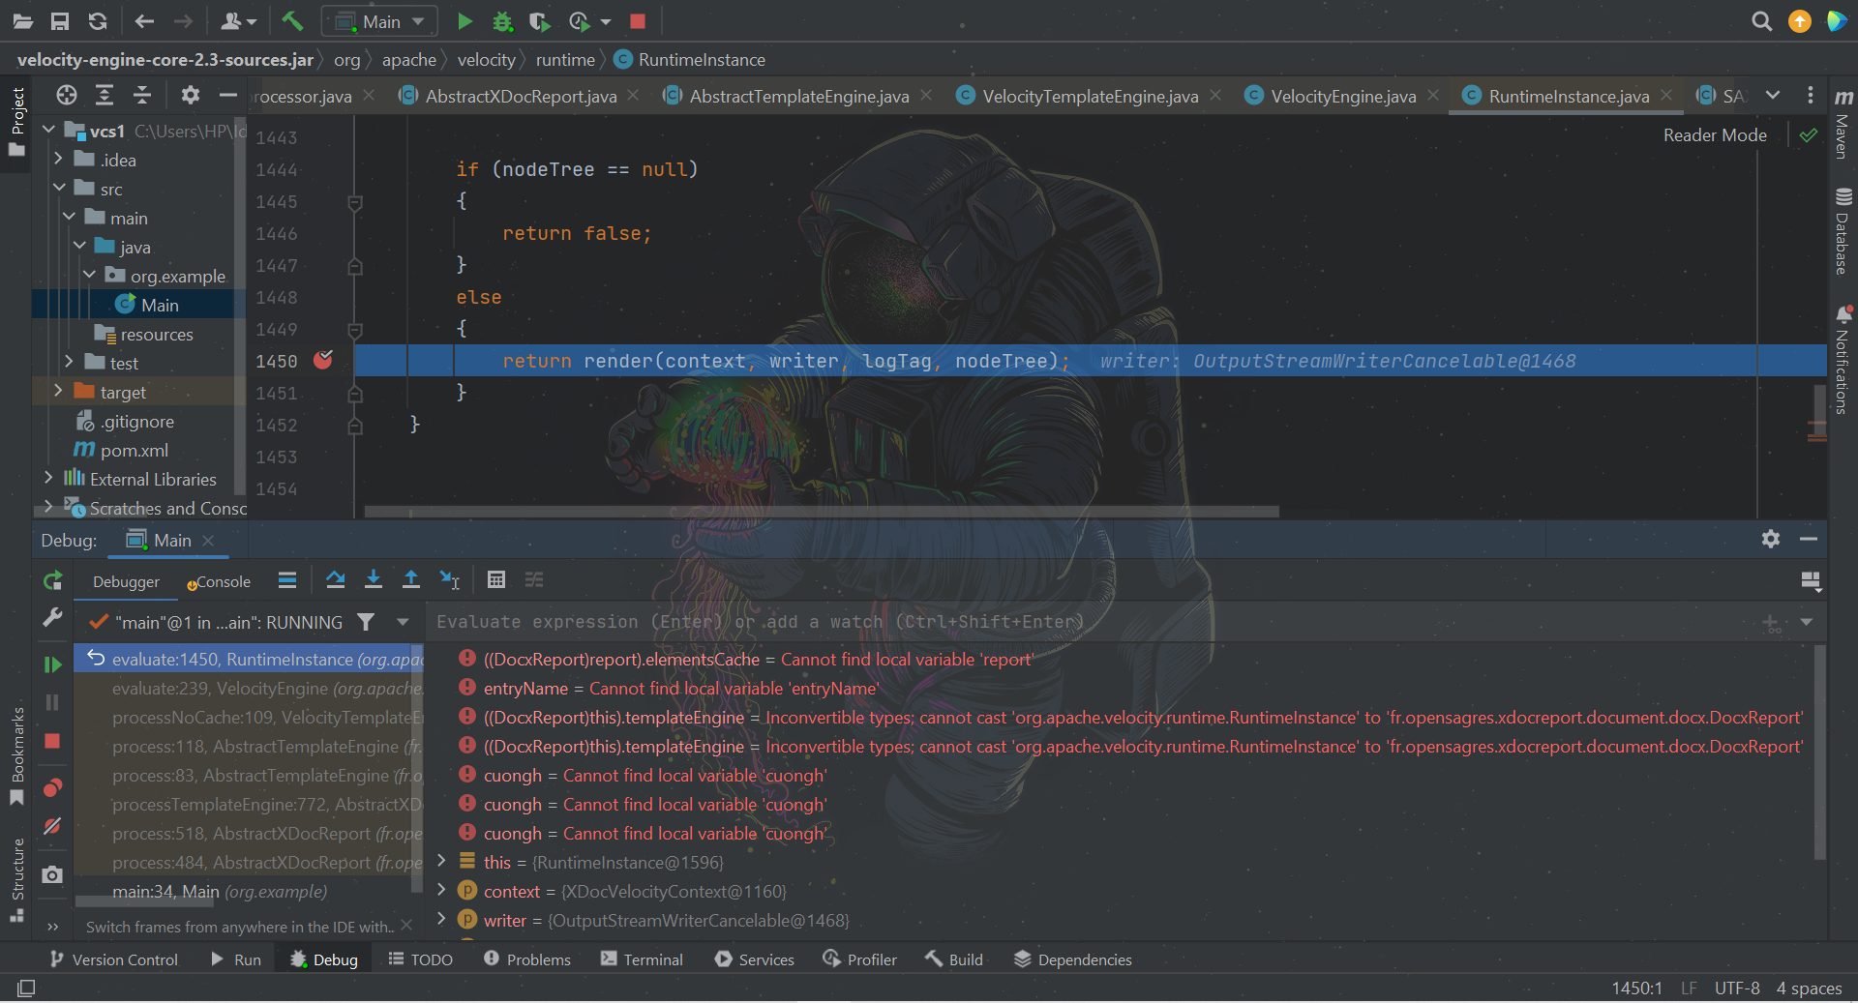The image size is (1858, 1003).
Task: Open the Main run configuration dropdown
Action: 380,21
